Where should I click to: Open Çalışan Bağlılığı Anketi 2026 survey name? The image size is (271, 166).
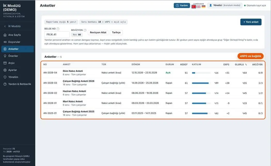pos(78,81)
